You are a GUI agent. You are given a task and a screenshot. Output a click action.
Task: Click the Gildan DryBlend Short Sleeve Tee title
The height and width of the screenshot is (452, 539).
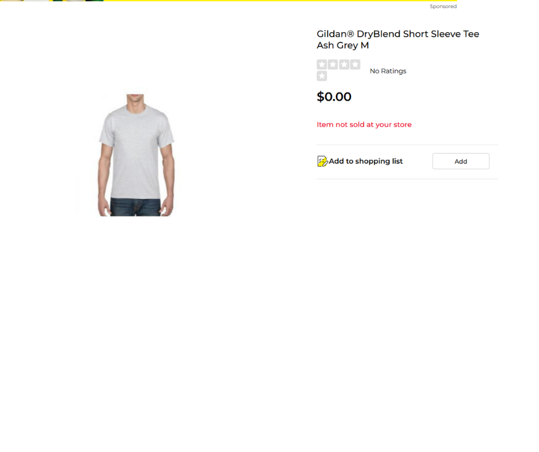coord(398,34)
